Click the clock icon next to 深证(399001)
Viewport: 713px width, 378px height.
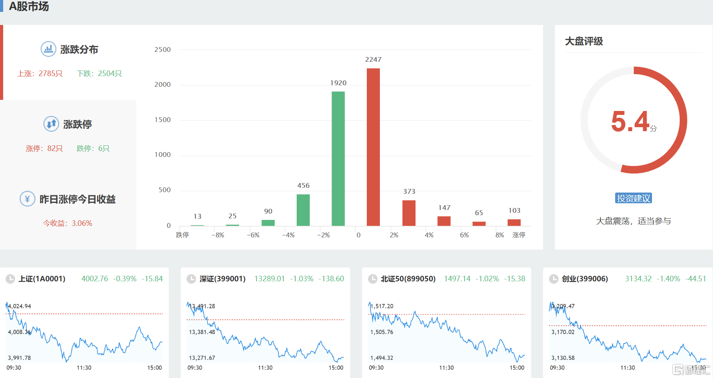pos(191,279)
